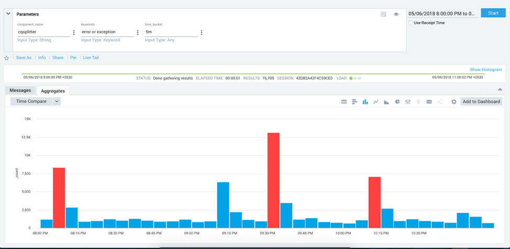Switch to table chart view
This screenshot has height=249, width=510.
344,101
